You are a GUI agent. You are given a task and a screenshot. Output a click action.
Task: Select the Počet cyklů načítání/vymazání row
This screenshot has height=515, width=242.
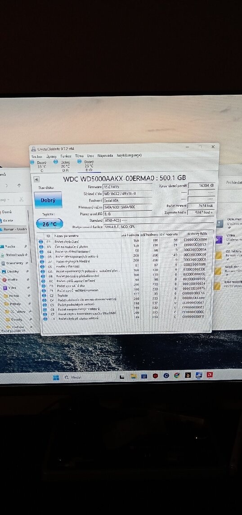click(x=126, y=291)
